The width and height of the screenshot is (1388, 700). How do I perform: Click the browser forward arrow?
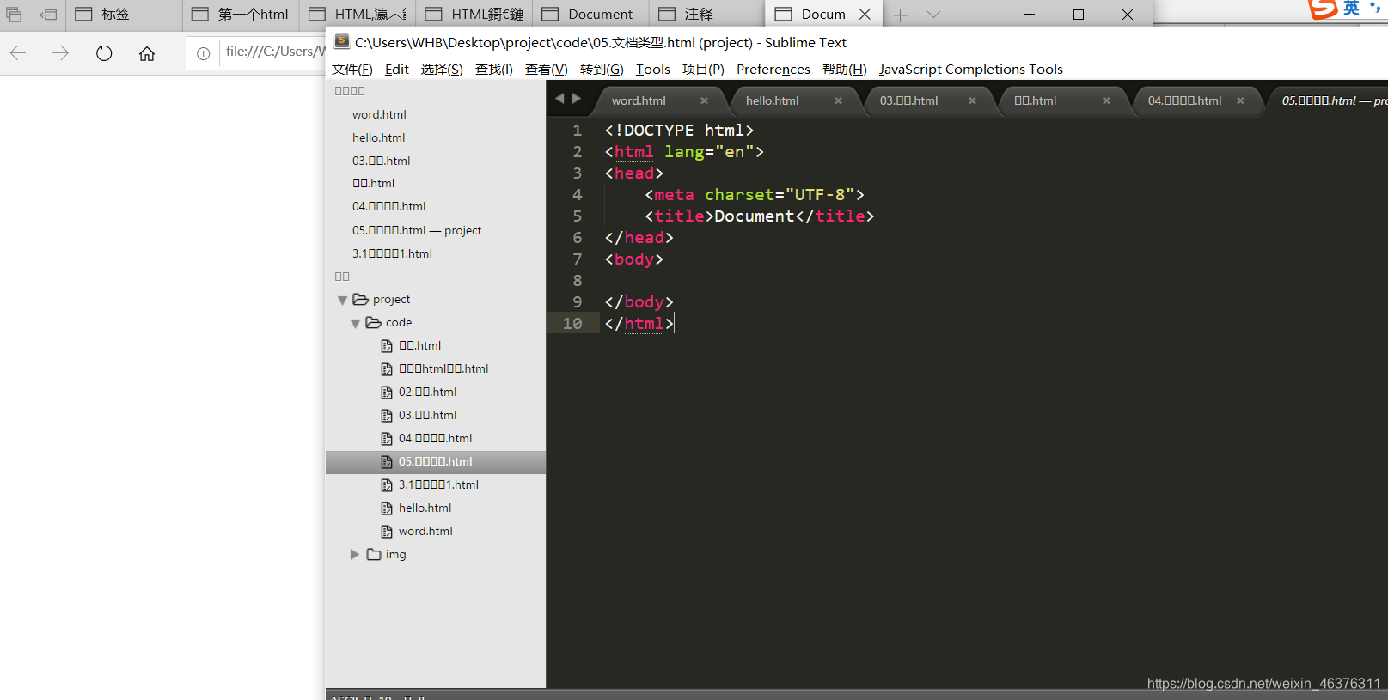[60, 53]
